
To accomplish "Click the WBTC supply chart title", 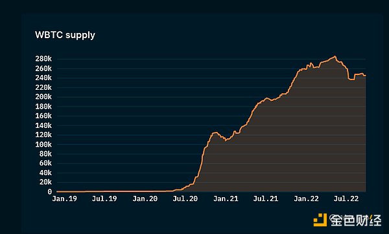I will point(65,35).
